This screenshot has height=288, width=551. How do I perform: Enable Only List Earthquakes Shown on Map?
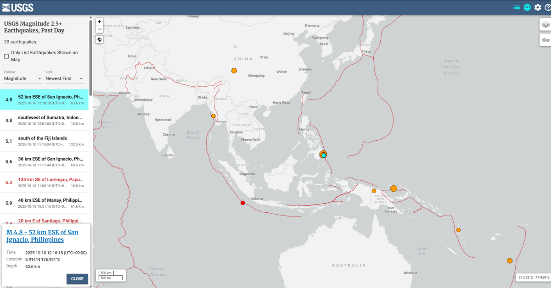click(6, 56)
